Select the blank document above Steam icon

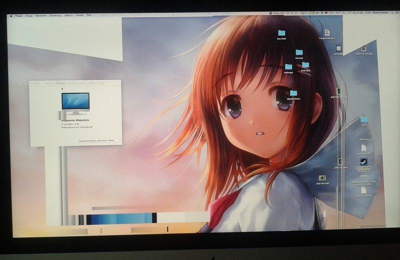363,148
